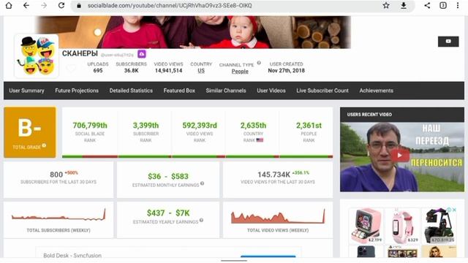This screenshot has height=263, width=468.
Task: Tap the browser home icon
Action: pos(9,5)
